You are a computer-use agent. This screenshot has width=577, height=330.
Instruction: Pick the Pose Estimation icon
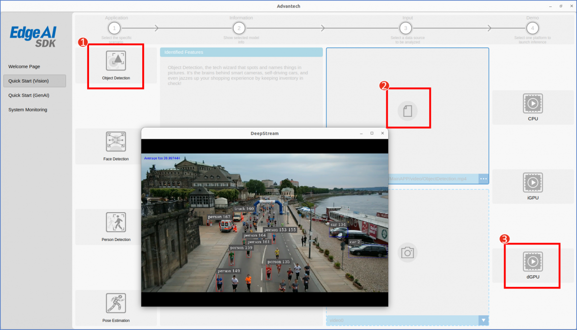pos(116,303)
